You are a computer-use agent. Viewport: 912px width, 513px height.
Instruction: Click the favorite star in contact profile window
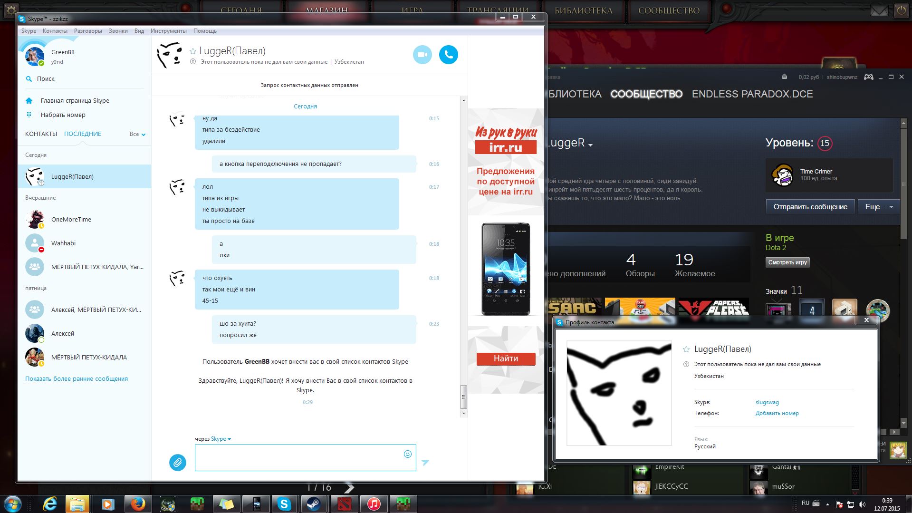point(686,349)
